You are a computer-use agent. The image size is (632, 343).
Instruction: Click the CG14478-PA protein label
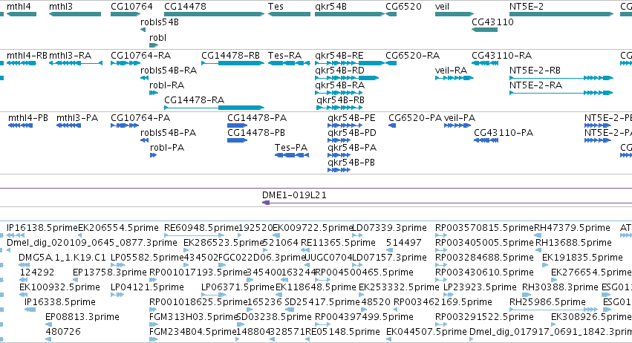pyautogui.click(x=257, y=118)
